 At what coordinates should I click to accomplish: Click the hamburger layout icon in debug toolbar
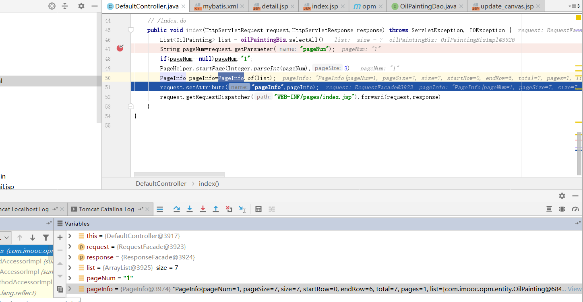[x=160, y=209]
